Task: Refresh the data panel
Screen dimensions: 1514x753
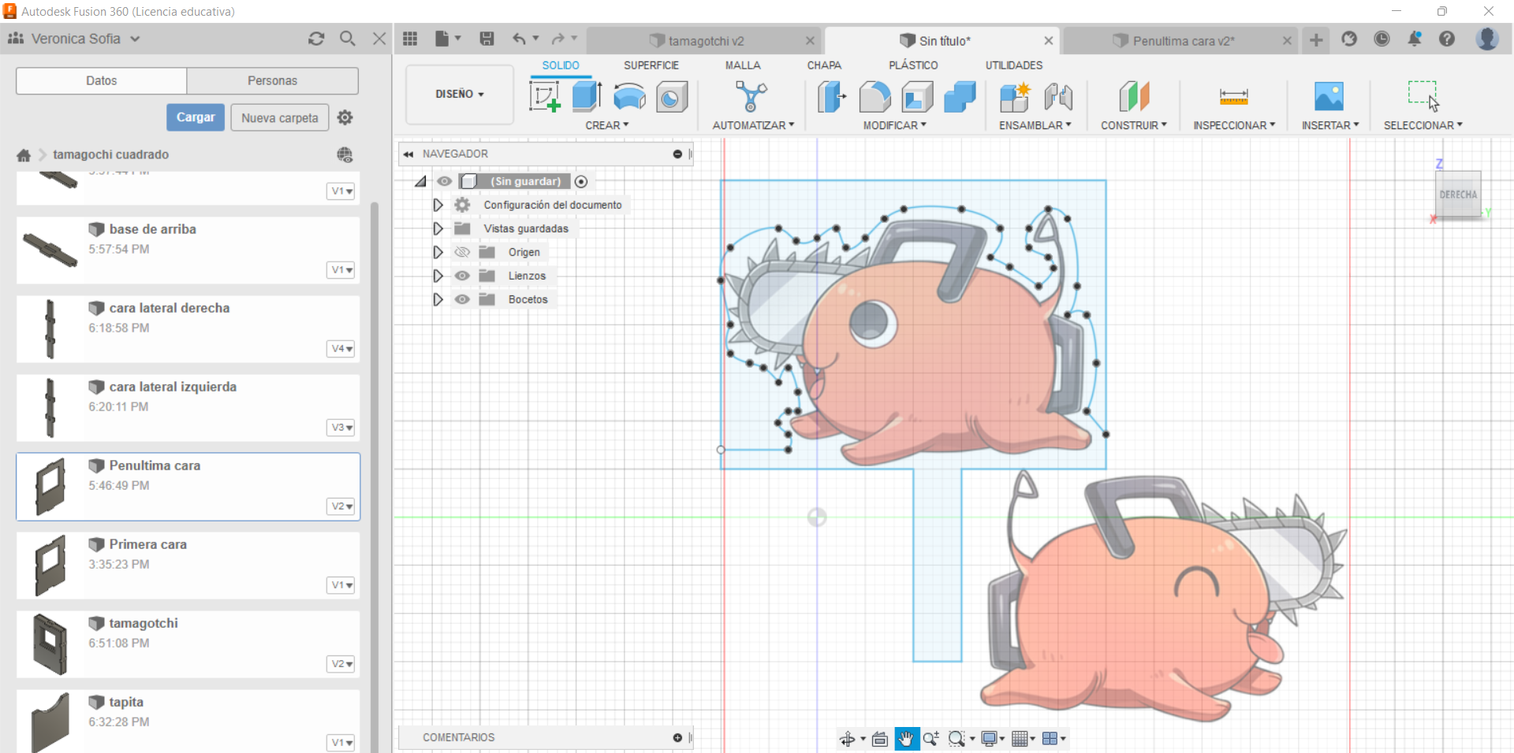Action: point(316,39)
